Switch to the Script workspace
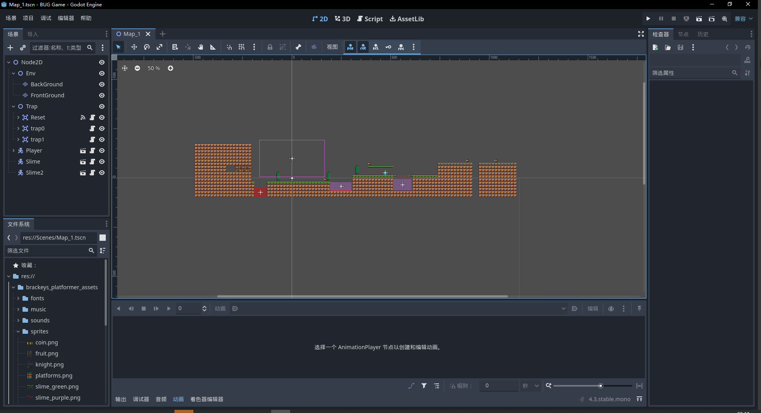 (370, 19)
